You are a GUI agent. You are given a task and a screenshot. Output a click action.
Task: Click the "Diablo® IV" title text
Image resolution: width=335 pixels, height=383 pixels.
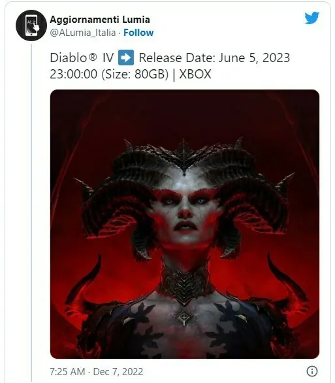82,58
